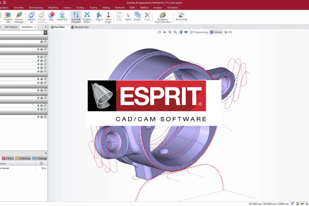Image resolution: width=309 pixels, height=206 pixels.
Task: Click the multicolor status bar icon
Action: point(297,204)
